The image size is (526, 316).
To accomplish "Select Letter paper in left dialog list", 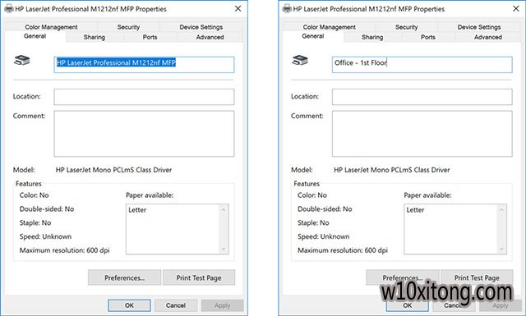I will coord(137,210).
